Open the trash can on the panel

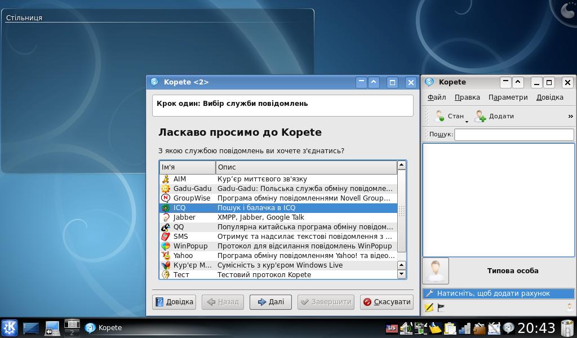pyautogui.click(x=568, y=328)
